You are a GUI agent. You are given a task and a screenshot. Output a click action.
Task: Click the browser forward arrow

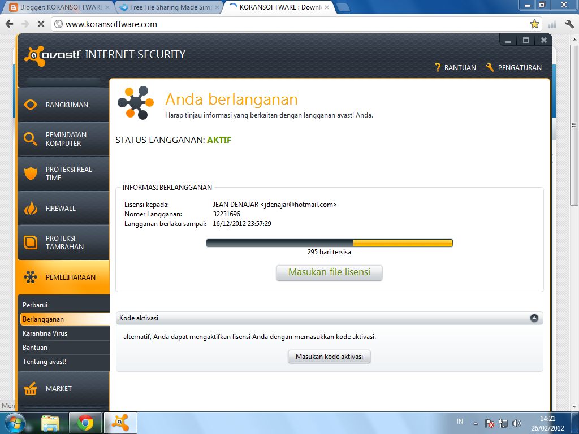25,24
